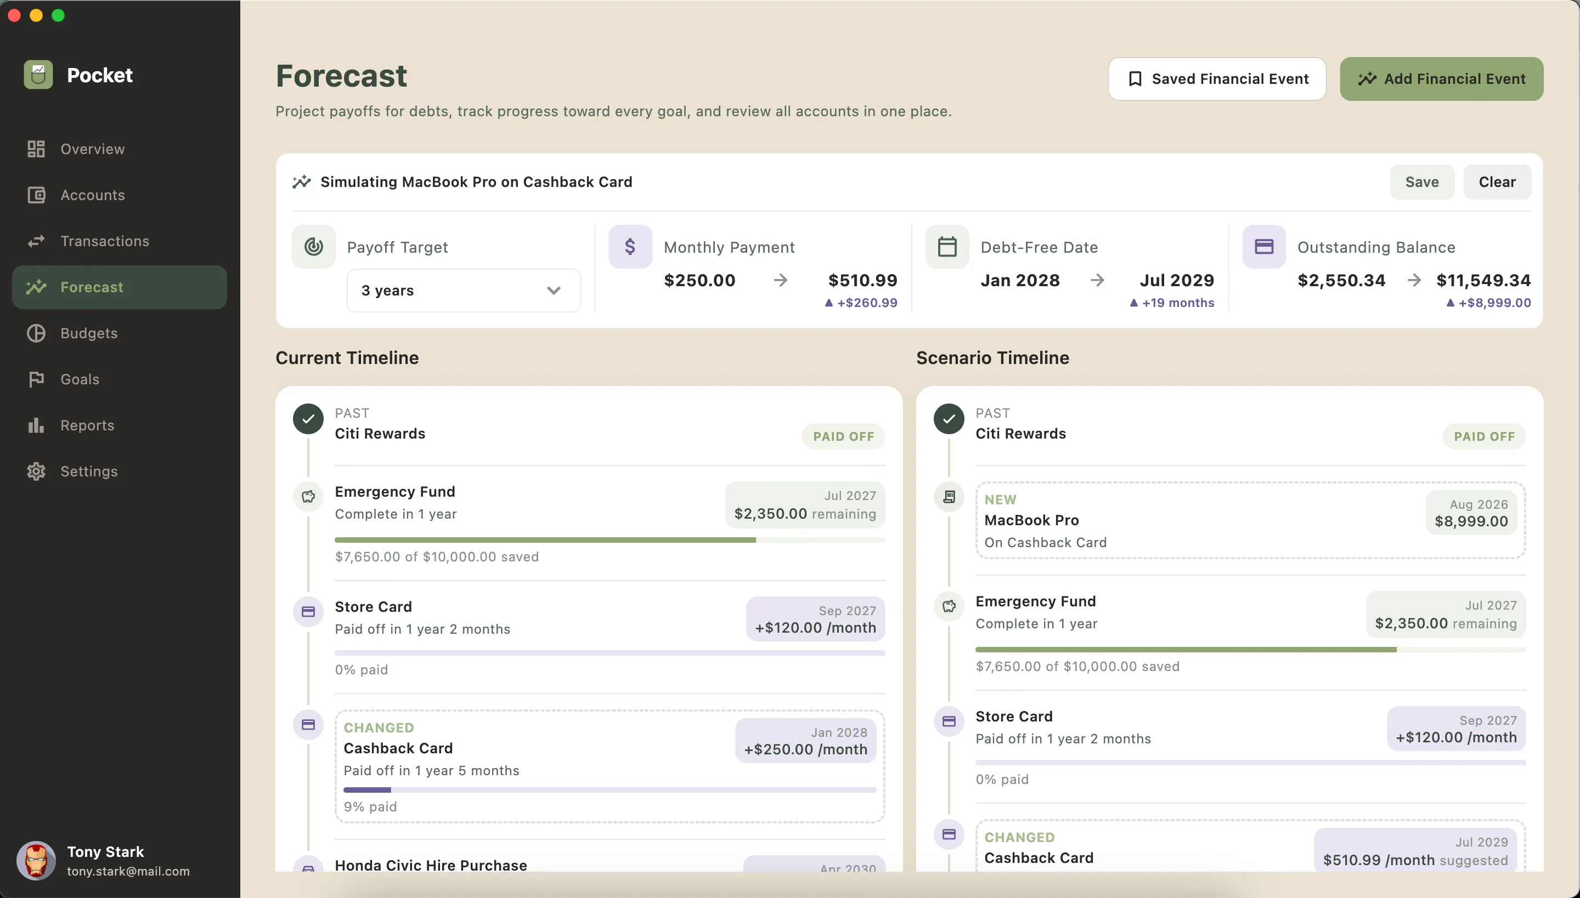Screen dimensions: 1580x898
Task: Click the card icon for Scenario Timeline Cashback Card
Action: click(x=949, y=834)
